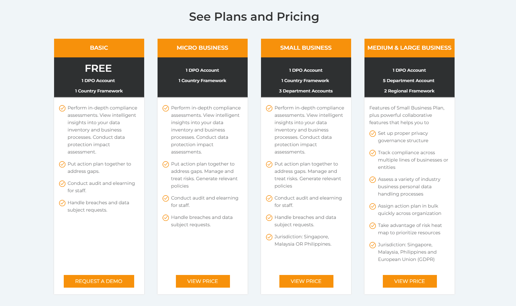Click the FREE price label in Basic plan
The image size is (516, 306).
(98, 68)
